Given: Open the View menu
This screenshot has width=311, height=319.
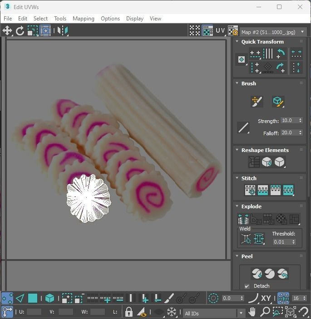Looking at the screenshot, I should coord(155,19).
